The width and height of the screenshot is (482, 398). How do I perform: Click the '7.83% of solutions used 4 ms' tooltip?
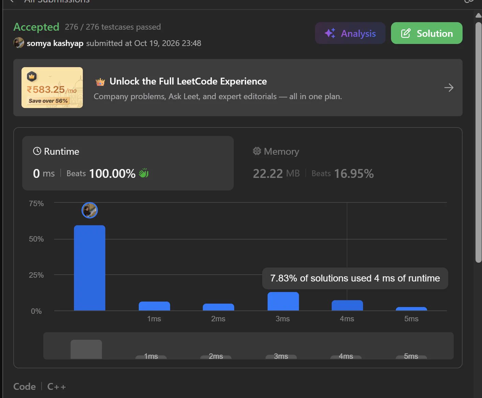(355, 278)
